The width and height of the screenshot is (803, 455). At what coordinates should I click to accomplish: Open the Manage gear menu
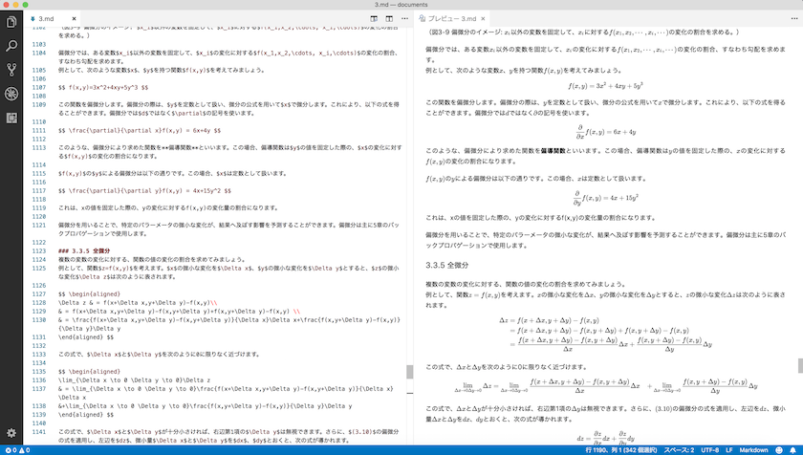pyautogui.click(x=11, y=433)
